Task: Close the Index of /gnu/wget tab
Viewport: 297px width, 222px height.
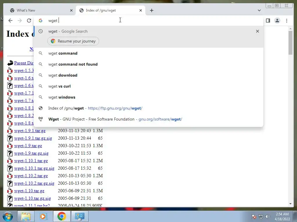Action: 141,10
